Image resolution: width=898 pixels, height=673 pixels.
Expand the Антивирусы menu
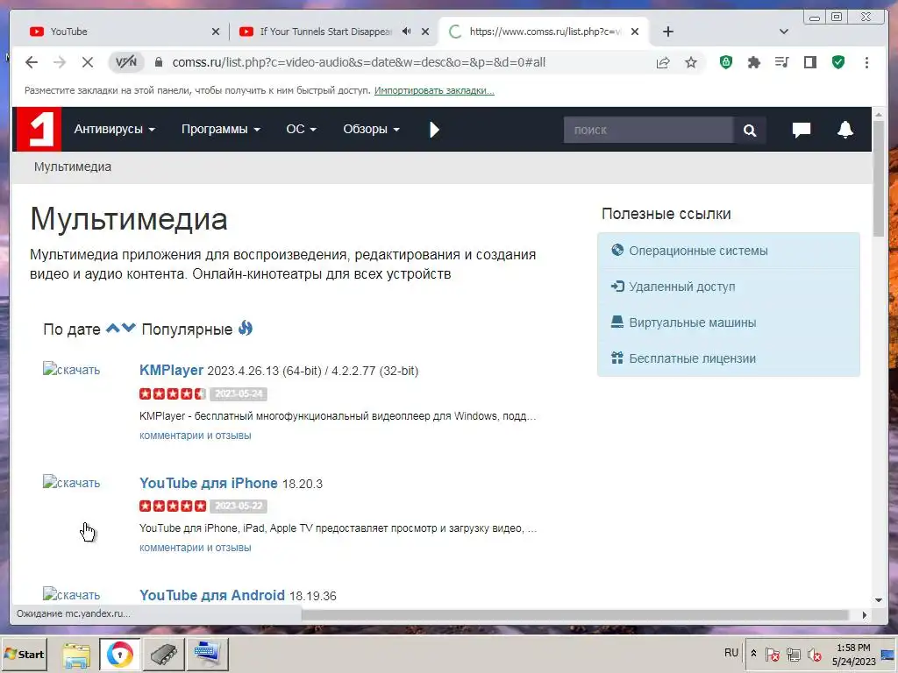pos(115,130)
